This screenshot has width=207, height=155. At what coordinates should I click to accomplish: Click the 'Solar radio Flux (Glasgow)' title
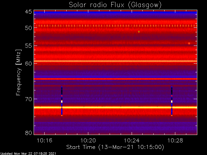pyautogui.click(x=115, y=5)
